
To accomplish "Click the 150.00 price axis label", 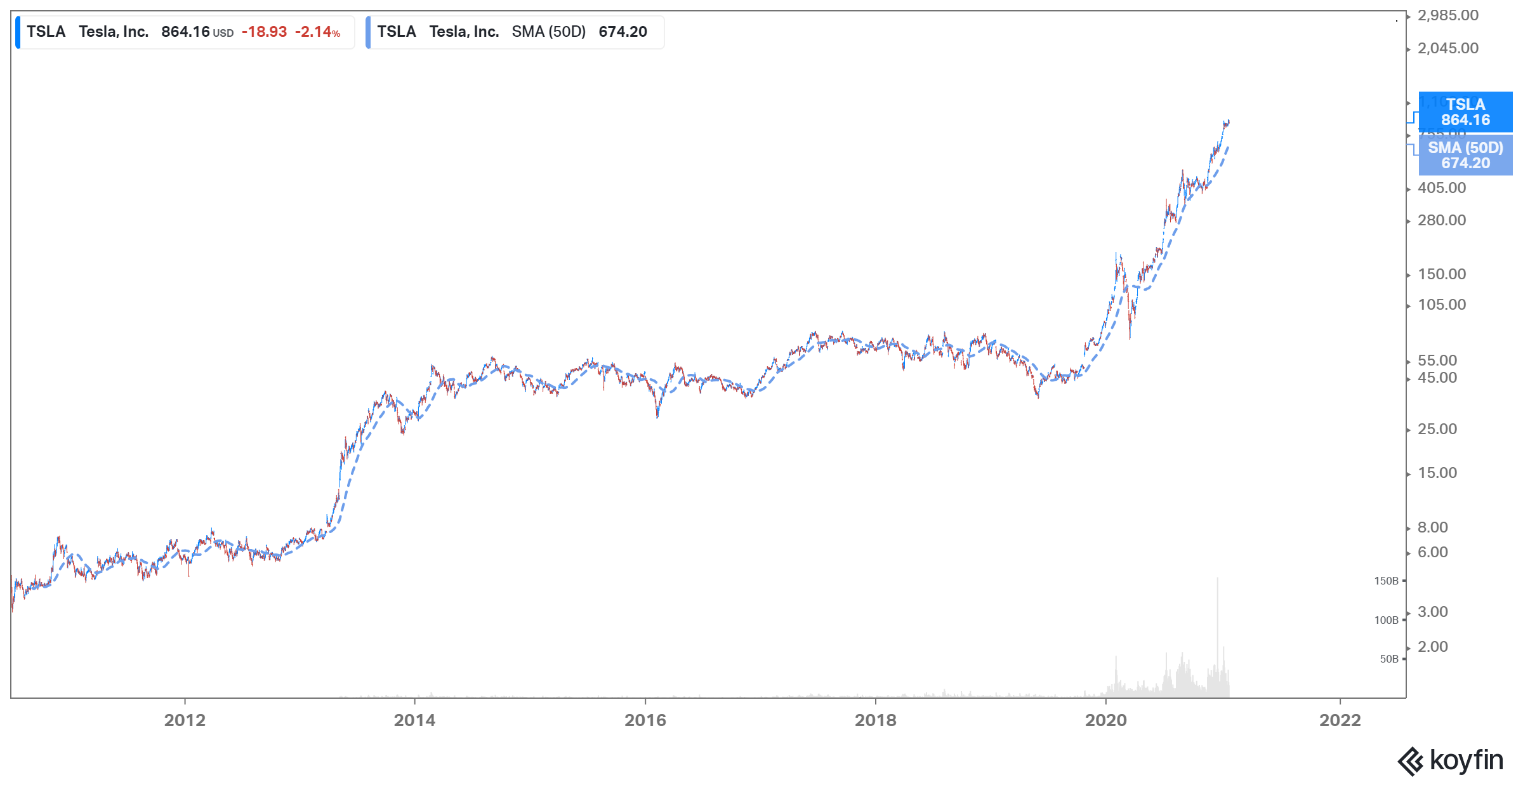I will pos(1442,274).
